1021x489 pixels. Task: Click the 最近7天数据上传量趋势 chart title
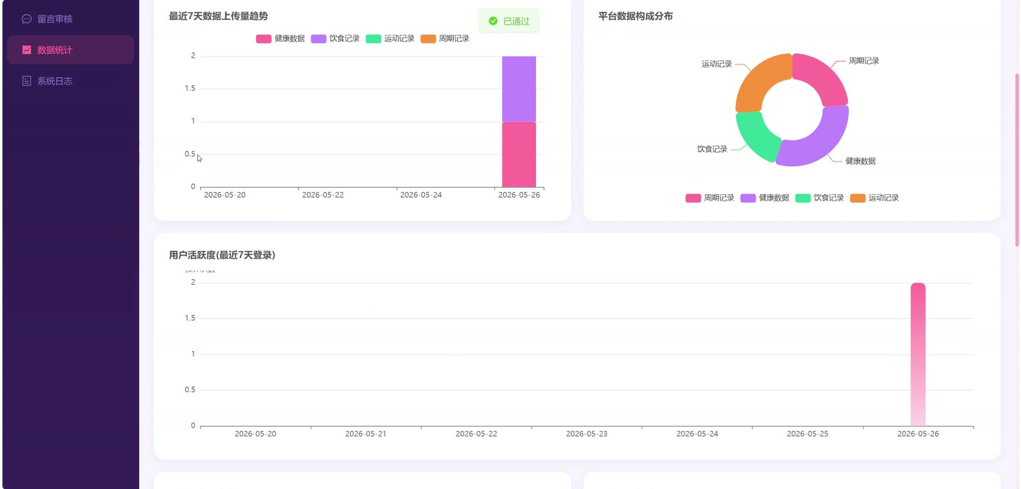pyautogui.click(x=218, y=16)
